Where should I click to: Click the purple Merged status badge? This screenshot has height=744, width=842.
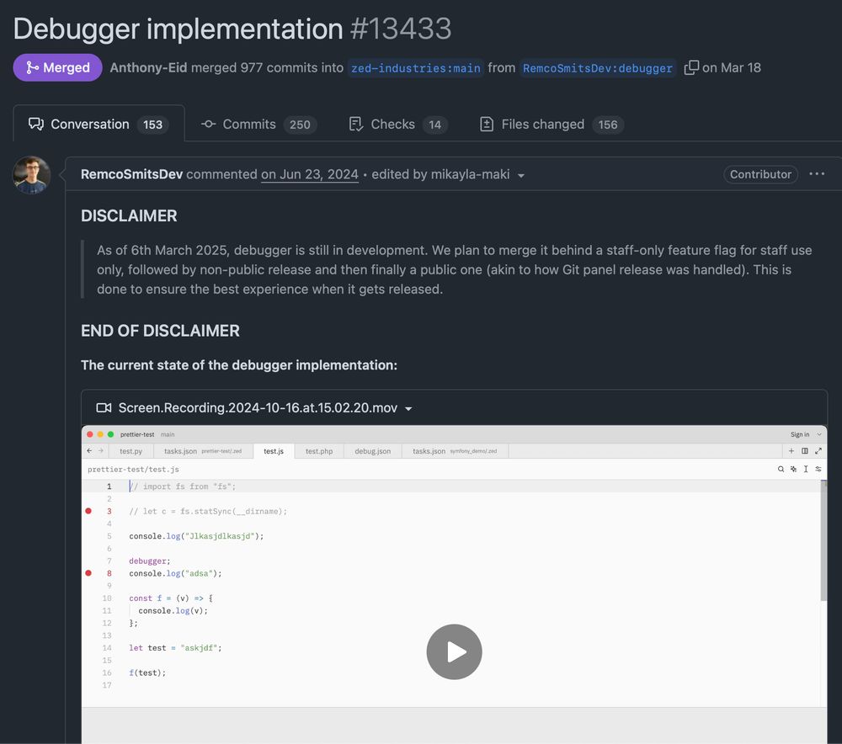[x=57, y=67]
